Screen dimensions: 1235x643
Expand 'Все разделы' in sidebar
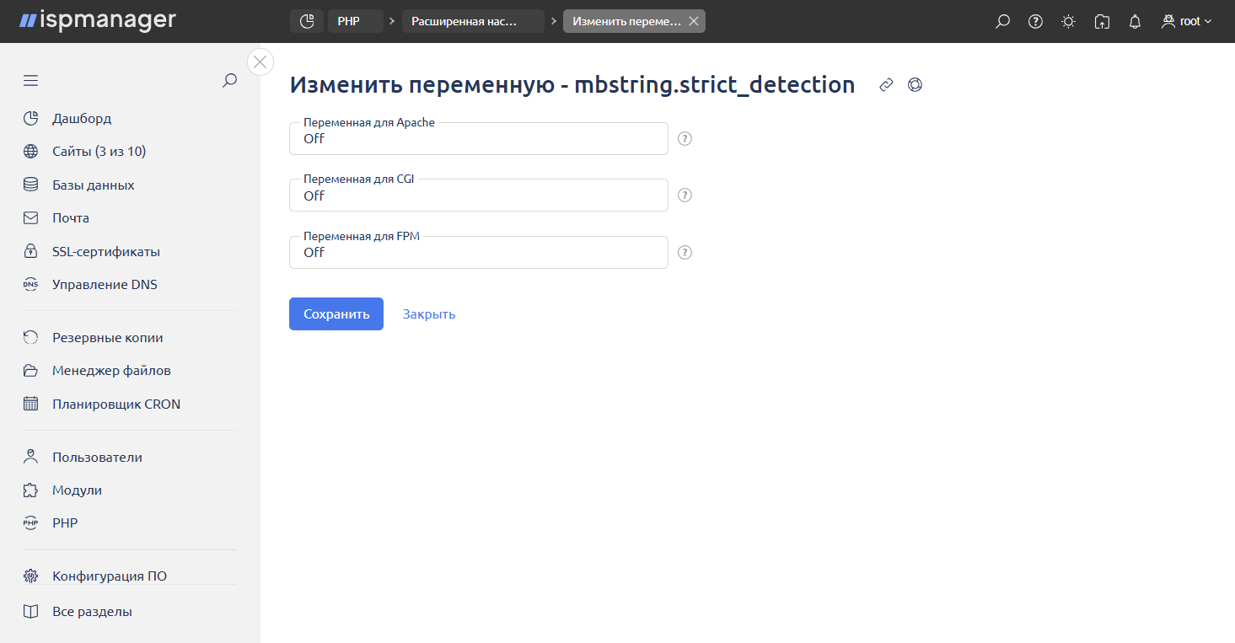point(92,612)
